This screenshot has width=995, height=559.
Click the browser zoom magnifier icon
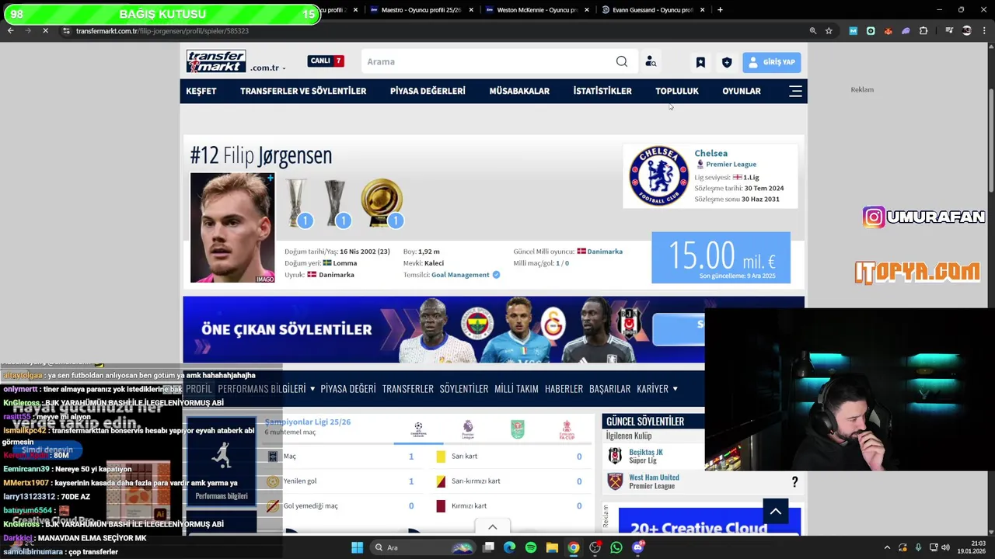[812, 31]
